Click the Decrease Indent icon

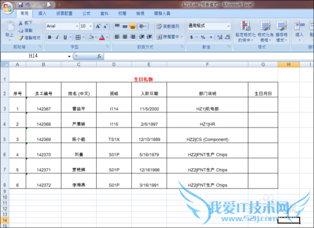click(x=142, y=37)
